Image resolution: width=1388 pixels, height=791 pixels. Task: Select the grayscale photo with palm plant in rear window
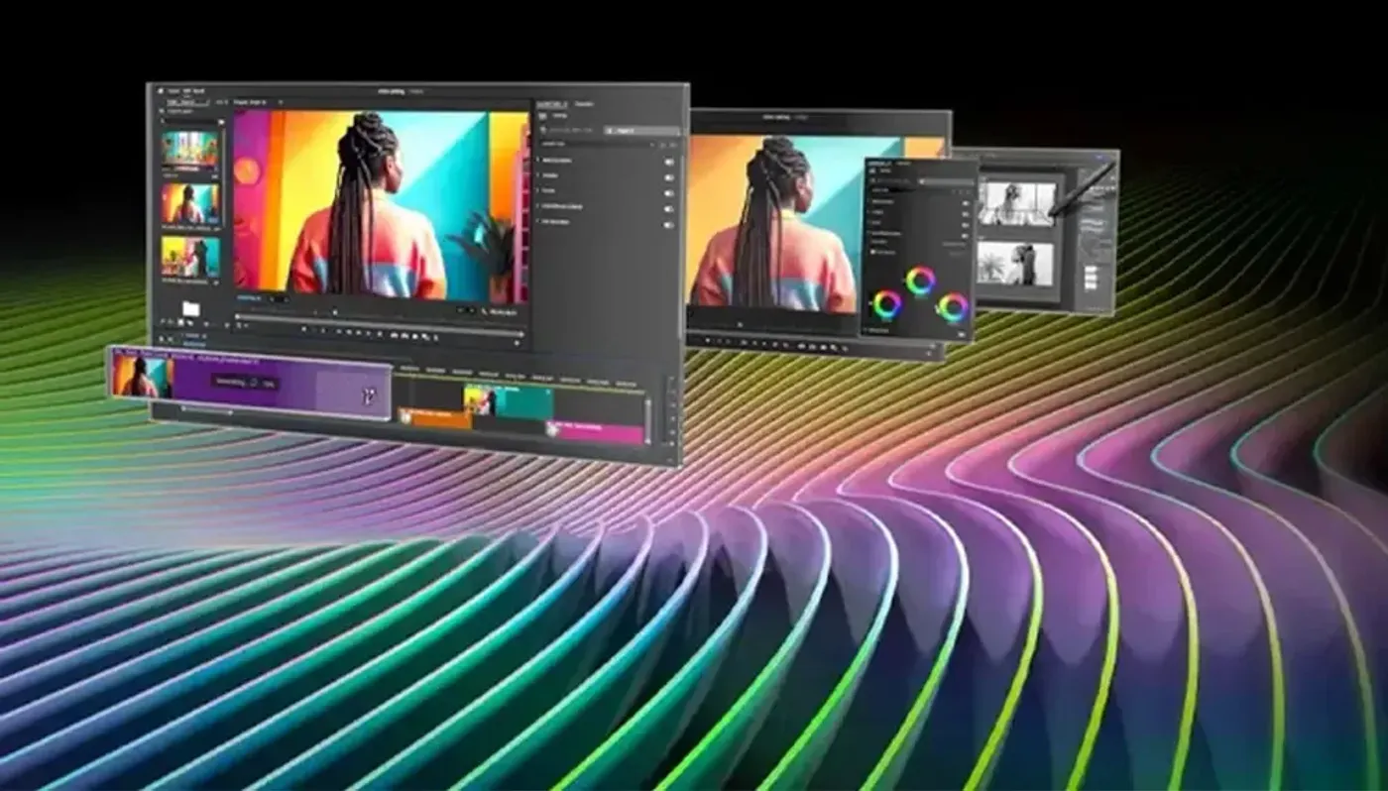[x=1015, y=264]
